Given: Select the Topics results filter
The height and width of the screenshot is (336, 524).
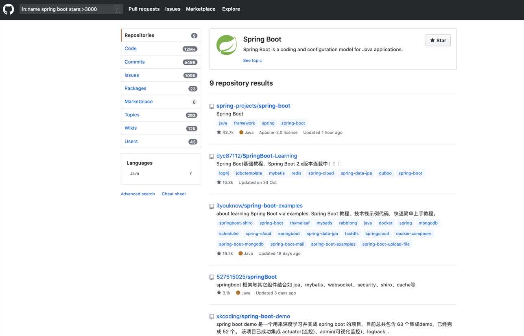Looking at the screenshot, I should (x=161, y=115).
